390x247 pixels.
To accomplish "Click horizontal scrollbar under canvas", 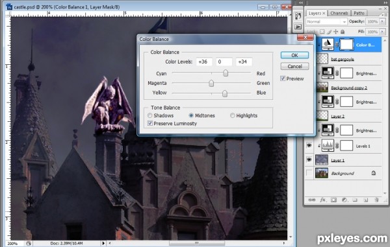I will [196, 243].
